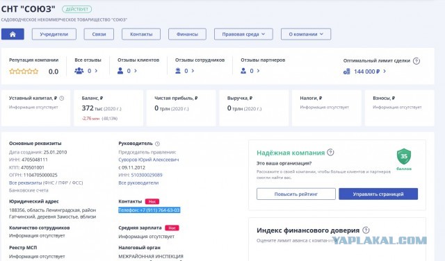Screen dimensions: 445x261
Task: Click the КПП value 470501001
Action: tap(33, 167)
